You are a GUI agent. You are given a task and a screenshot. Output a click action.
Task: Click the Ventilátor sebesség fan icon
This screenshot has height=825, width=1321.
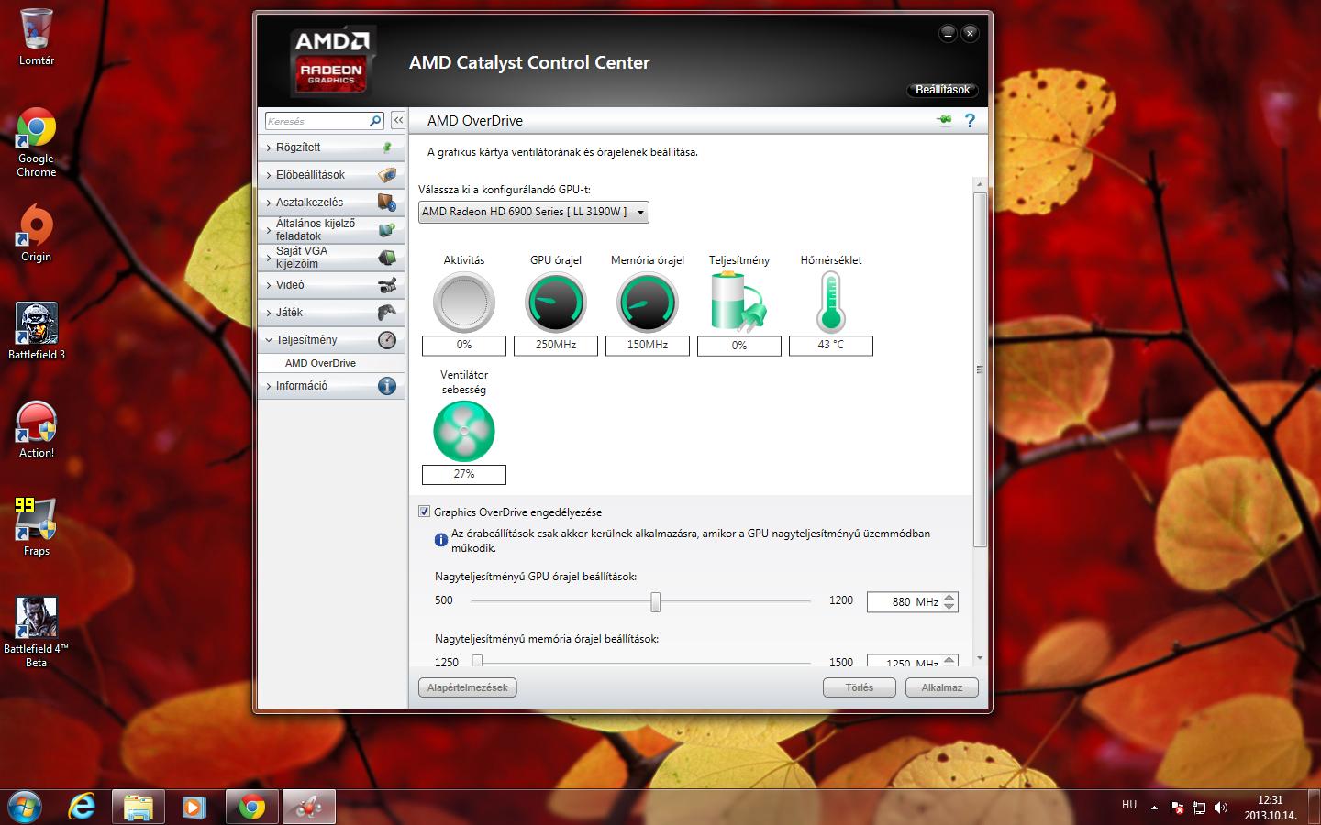click(x=464, y=432)
